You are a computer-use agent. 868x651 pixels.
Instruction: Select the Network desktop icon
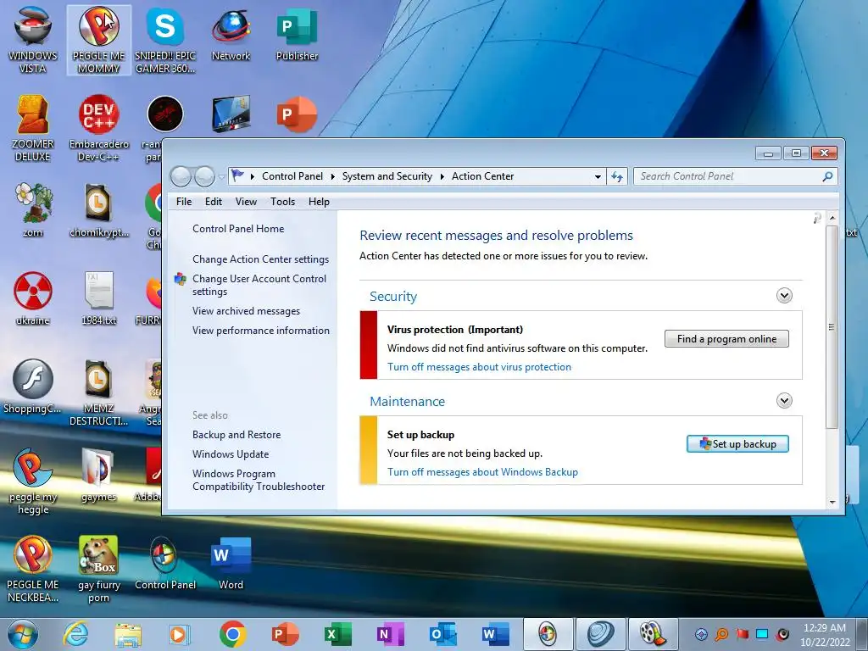231,33
